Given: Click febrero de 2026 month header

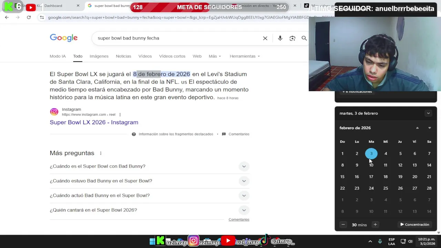Looking at the screenshot, I should (355, 128).
